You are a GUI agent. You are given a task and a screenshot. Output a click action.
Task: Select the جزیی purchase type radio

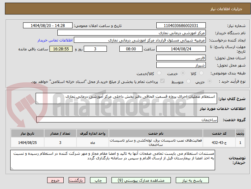209,81
